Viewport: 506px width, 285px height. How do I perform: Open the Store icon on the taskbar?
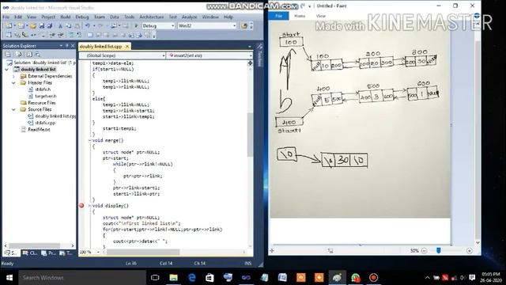pyautogui.click(x=210, y=278)
